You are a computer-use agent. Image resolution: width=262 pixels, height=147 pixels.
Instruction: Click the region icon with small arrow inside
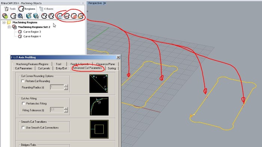point(51,16)
